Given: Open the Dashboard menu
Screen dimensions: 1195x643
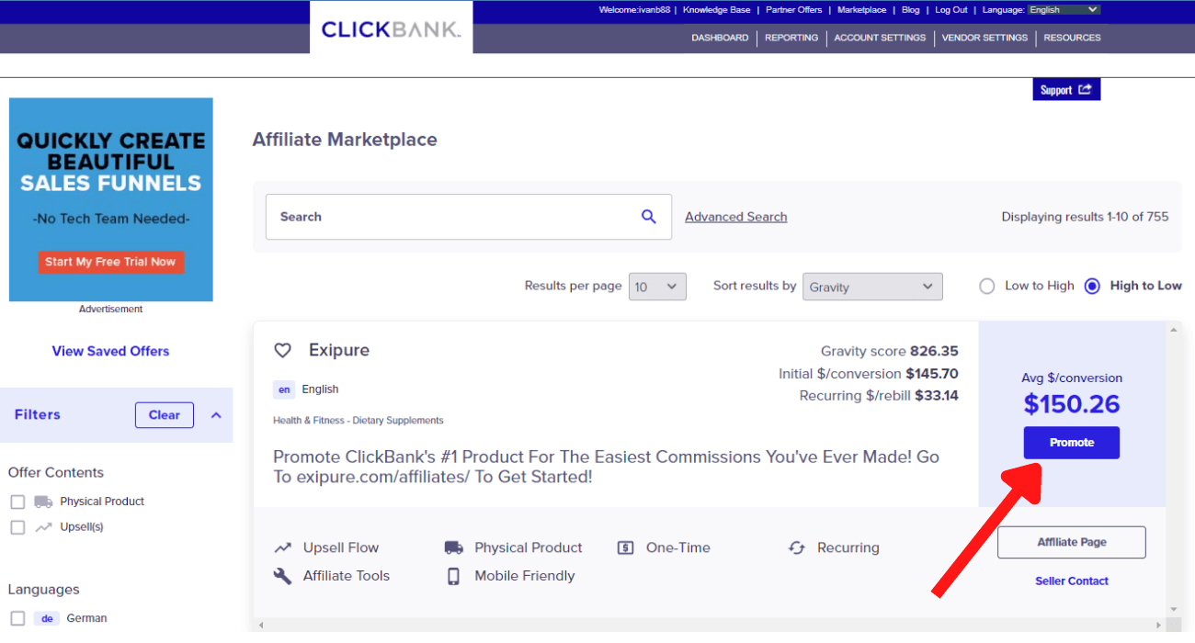Looking at the screenshot, I should 720,38.
